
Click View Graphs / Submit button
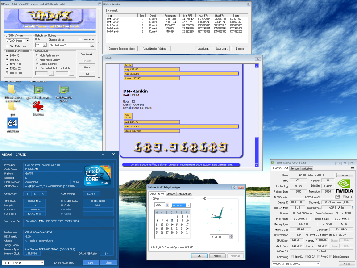click(155, 49)
